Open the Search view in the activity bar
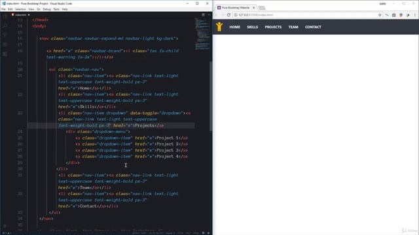This screenshot has height=235, width=419. pos(5,25)
